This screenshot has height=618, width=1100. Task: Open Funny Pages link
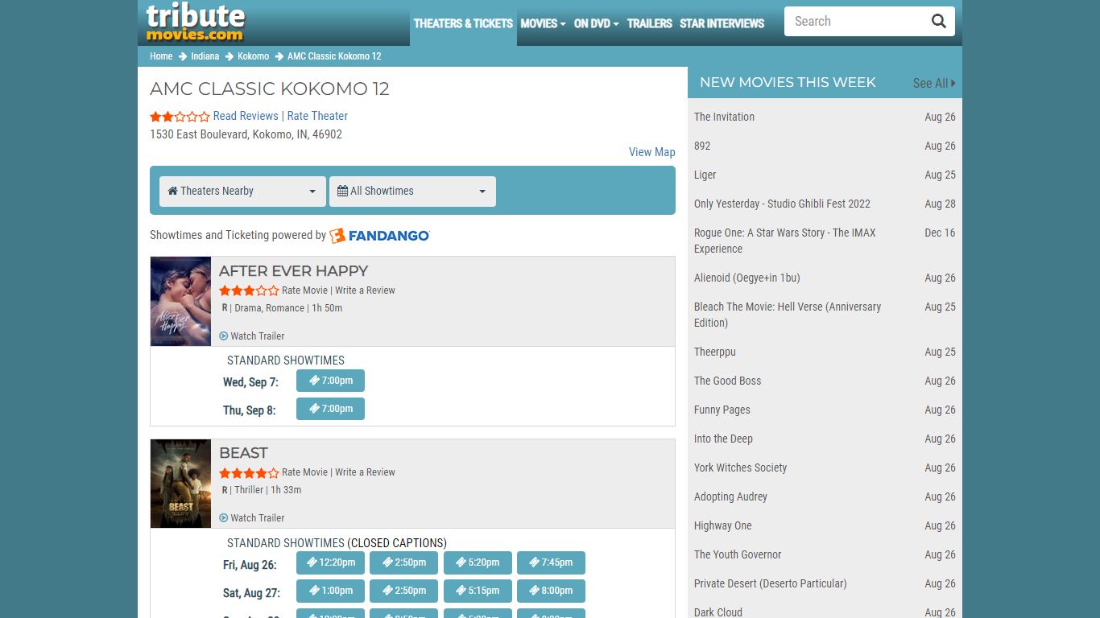722,410
